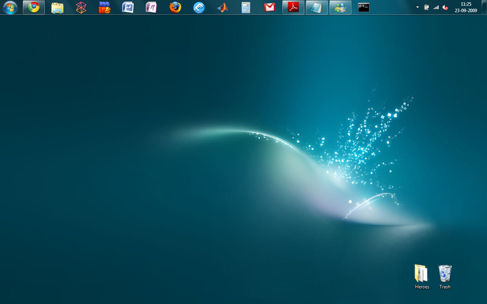Select the Heroes folder on the desktop
The height and width of the screenshot is (304, 487).
[x=422, y=275]
